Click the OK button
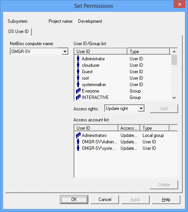This screenshot has width=188, height=212. pyautogui.click(x=74, y=199)
